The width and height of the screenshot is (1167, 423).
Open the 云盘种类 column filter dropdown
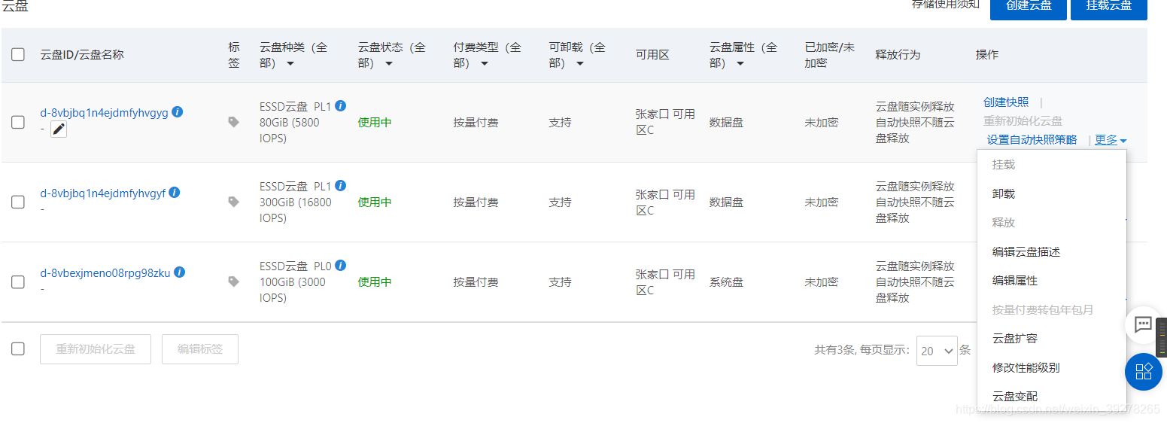pyautogui.click(x=290, y=64)
